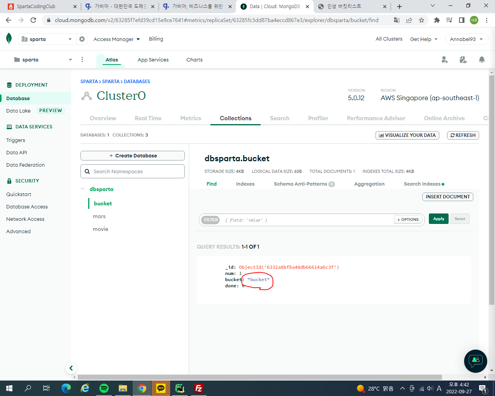Open FileZilla from the taskbar

pos(199,388)
